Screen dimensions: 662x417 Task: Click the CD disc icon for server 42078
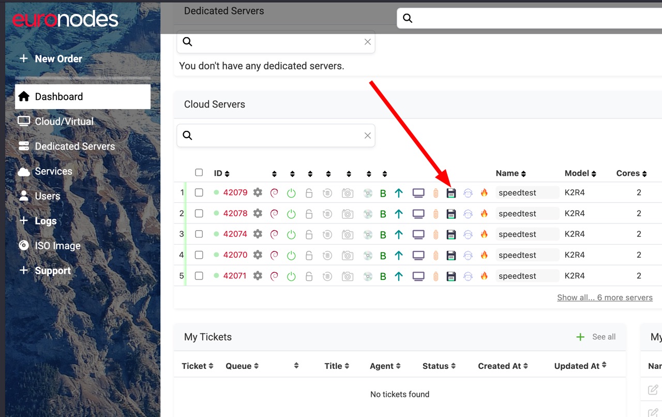tap(368, 214)
